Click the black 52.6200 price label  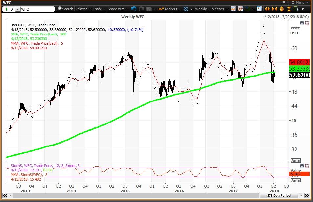click(299, 75)
